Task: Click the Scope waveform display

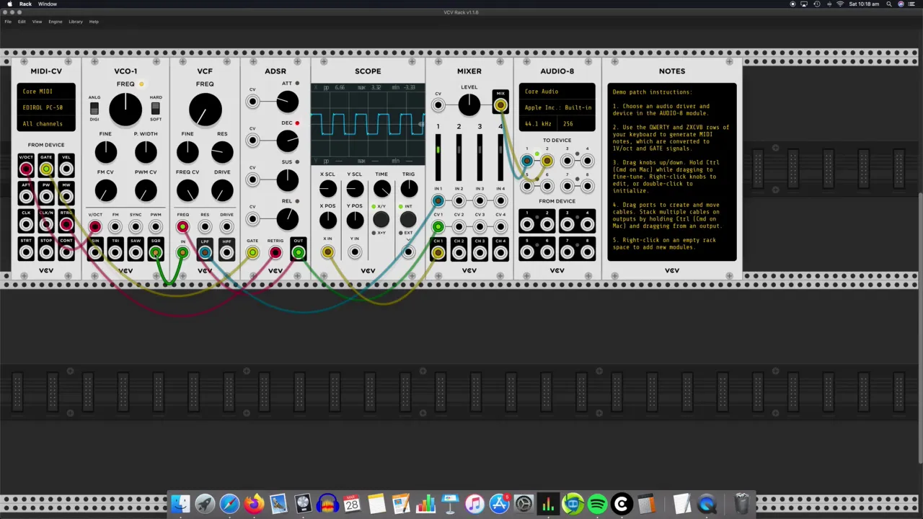Action: point(368,124)
